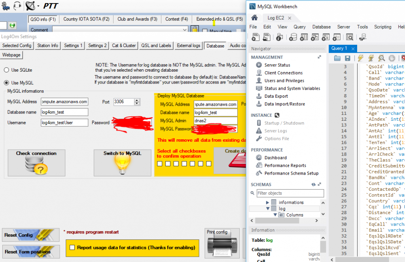Viewport: 405px width, 262px height.
Task: Open the object inspector icon in Workbench
Action: (279, 37)
